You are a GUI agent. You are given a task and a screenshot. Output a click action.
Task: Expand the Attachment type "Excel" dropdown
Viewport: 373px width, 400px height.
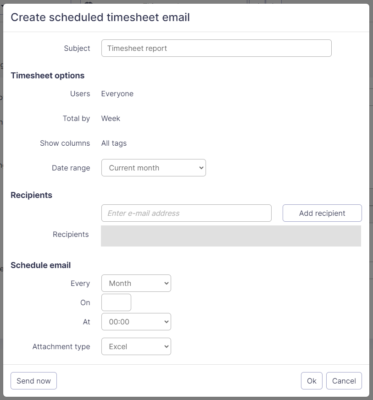(x=136, y=346)
